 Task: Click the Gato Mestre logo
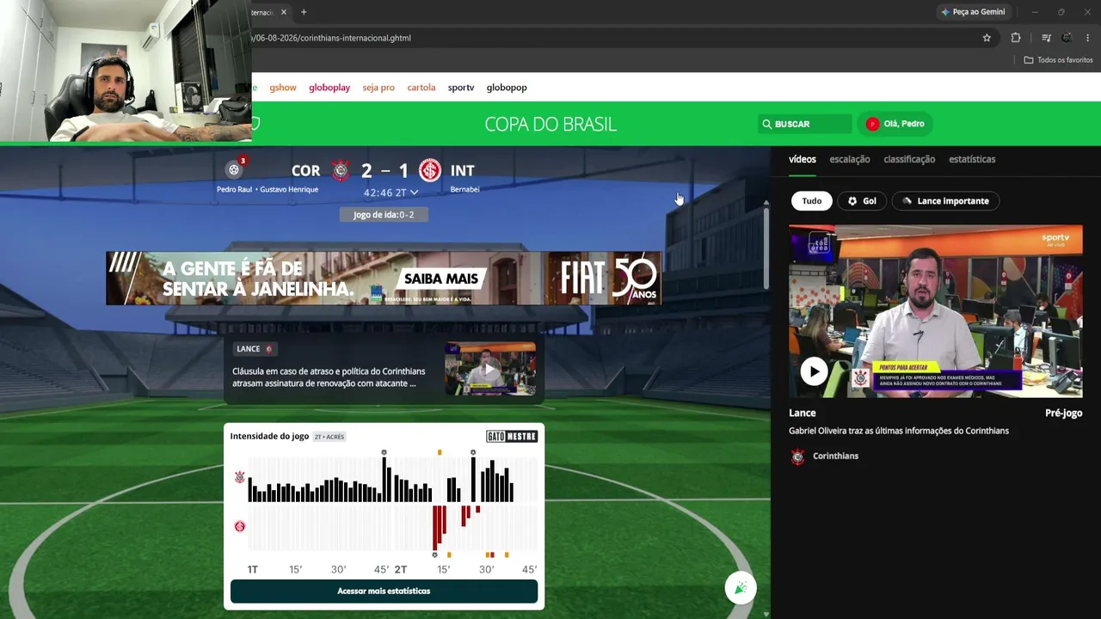[512, 437]
